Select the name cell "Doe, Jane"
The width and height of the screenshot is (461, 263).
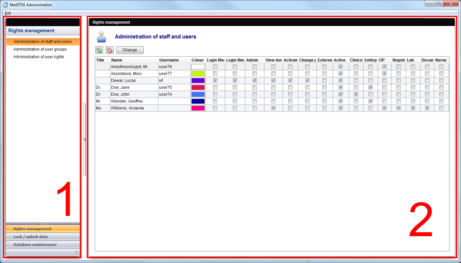point(134,87)
